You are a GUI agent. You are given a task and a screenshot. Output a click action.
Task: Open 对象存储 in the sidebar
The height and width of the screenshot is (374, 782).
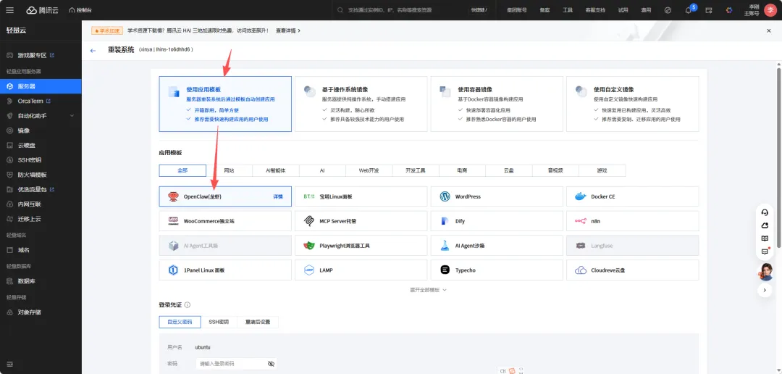coord(41,312)
